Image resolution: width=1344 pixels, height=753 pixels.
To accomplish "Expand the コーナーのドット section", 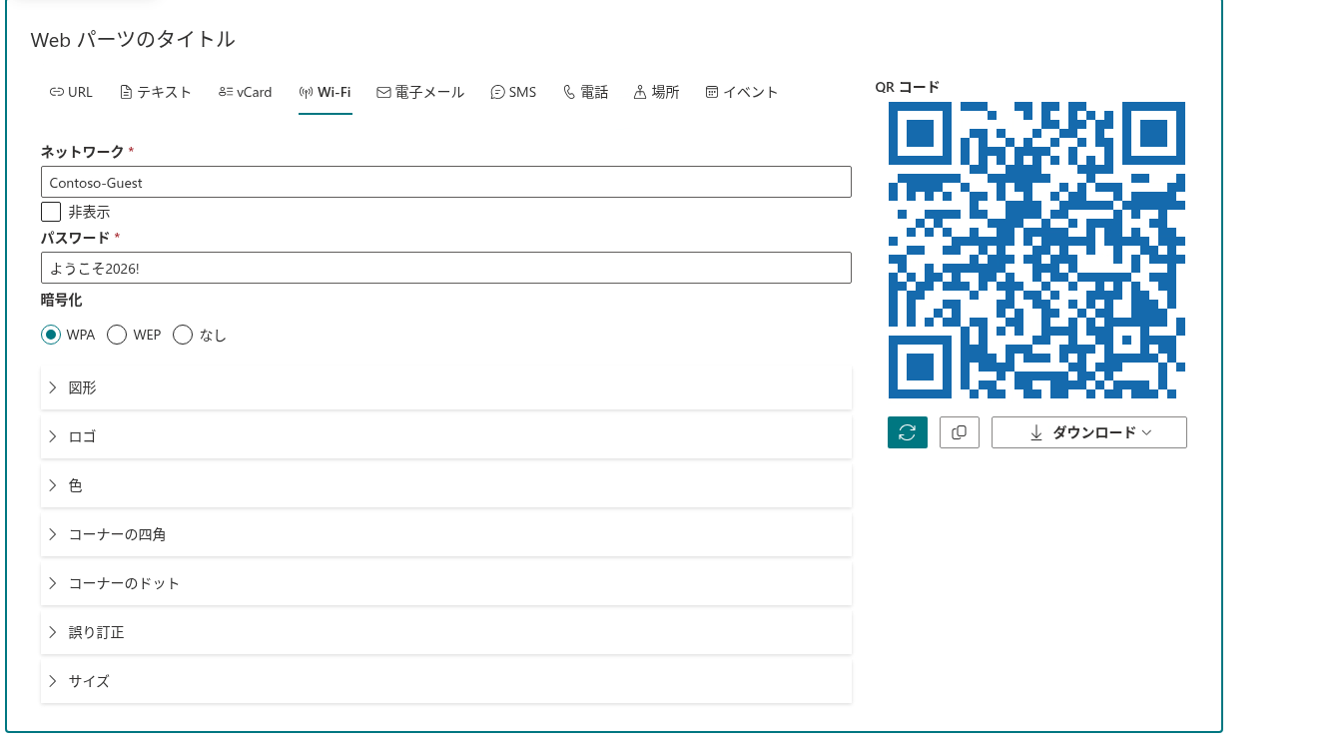I will tap(446, 583).
